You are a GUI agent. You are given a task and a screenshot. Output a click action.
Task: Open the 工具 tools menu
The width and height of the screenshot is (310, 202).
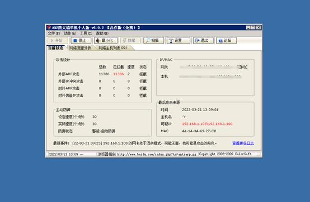pyautogui.click(x=86, y=33)
